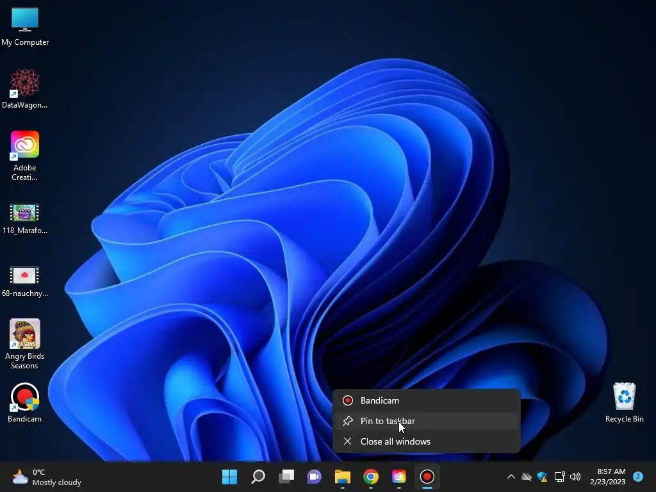This screenshot has width=656, height=492.
Task: Open the notification badge showing 2
Action: click(638, 477)
